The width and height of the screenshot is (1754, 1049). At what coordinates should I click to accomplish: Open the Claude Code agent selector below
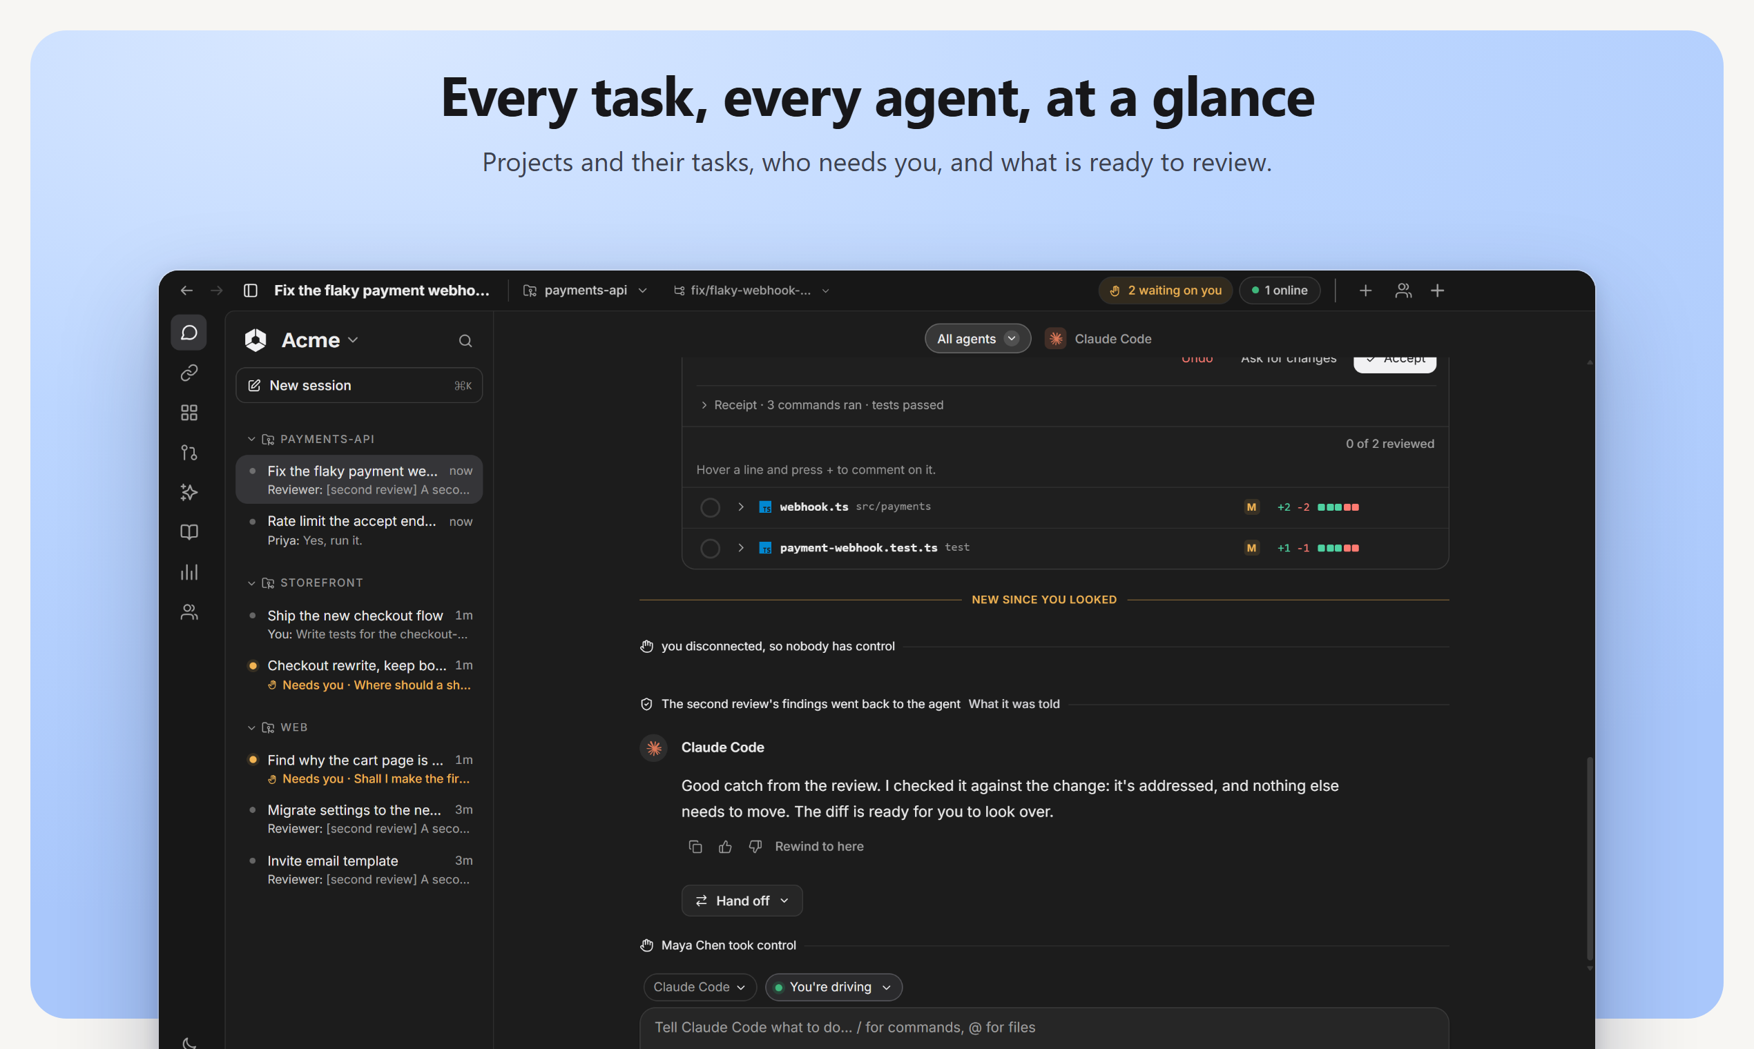point(700,987)
